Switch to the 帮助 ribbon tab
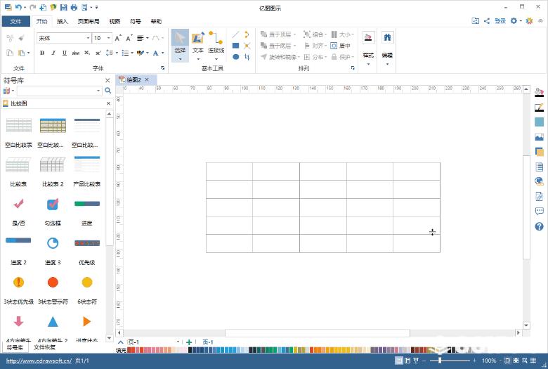The width and height of the screenshot is (548, 369). pos(156,21)
